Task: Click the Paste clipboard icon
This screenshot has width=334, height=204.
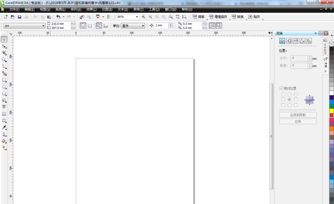Action: coord(49,17)
